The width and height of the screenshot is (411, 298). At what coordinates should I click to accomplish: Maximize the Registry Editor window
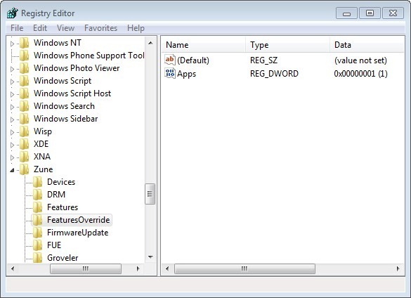point(370,13)
